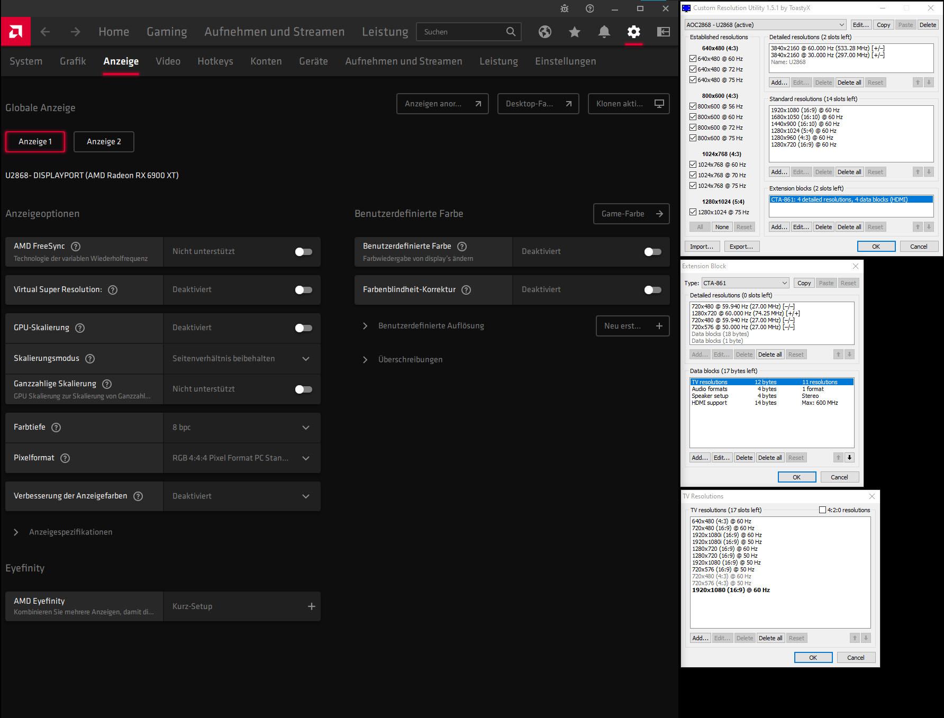Expand Anzeigespezifikationen section
This screenshot has width=944, height=718.
pos(16,532)
